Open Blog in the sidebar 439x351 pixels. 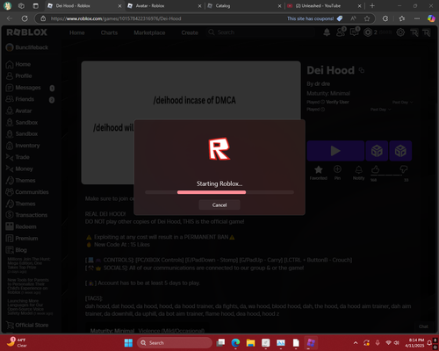[x=17, y=250]
